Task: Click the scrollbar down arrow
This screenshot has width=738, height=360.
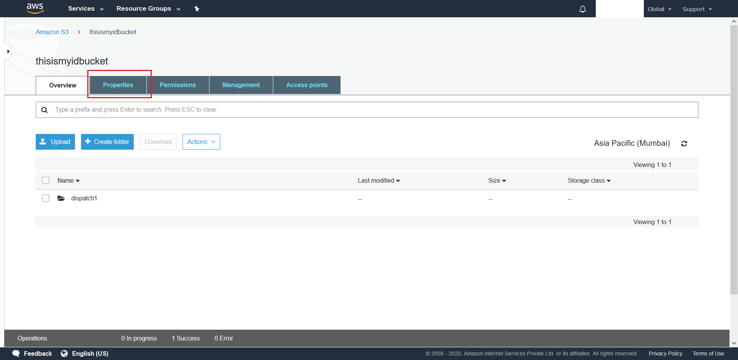Action: tap(734, 343)
